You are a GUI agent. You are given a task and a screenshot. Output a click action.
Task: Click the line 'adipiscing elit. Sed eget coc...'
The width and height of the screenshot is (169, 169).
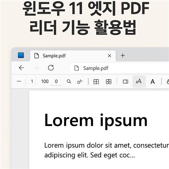[x=90, y=155]
